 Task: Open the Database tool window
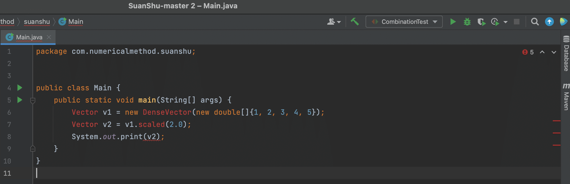(x=566, y=53)
